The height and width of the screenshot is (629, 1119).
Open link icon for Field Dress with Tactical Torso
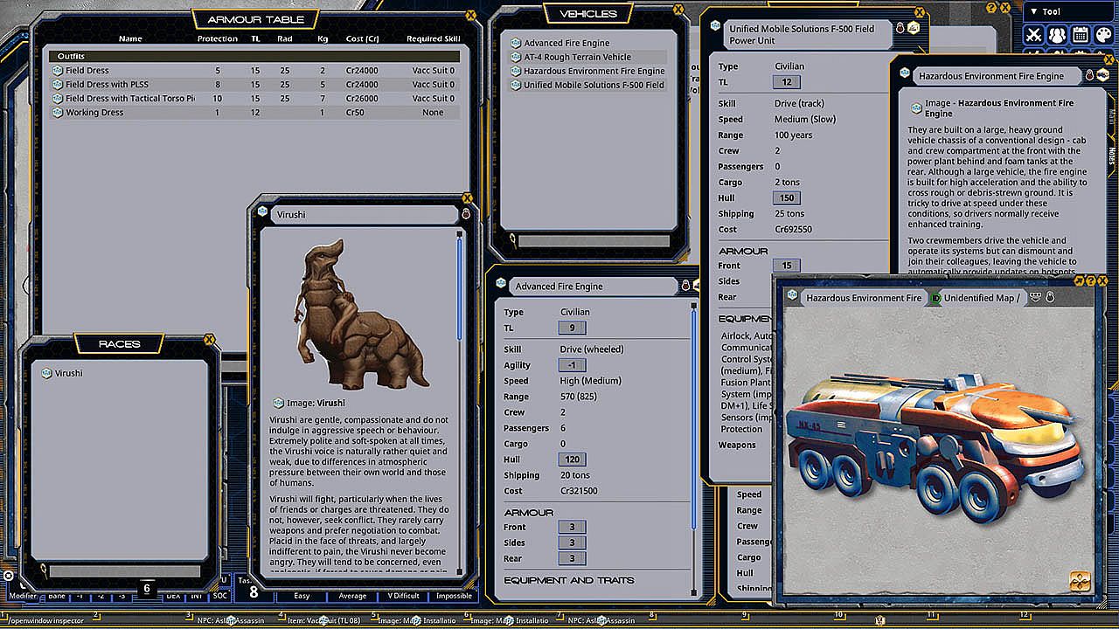pyautogui.click(x=58, y=99)
